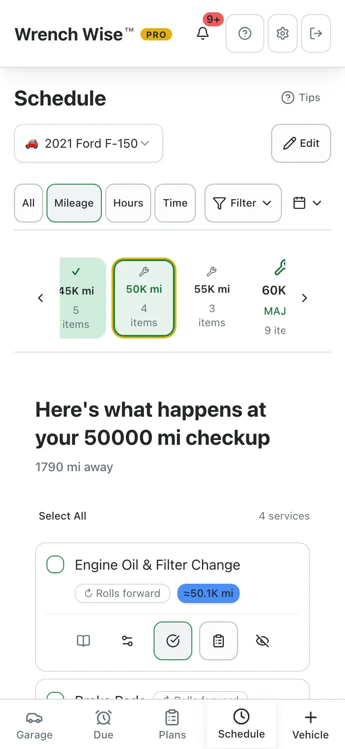This screenshot has height=749, width=345.
Task: Click Select All services
Action: 62,516
